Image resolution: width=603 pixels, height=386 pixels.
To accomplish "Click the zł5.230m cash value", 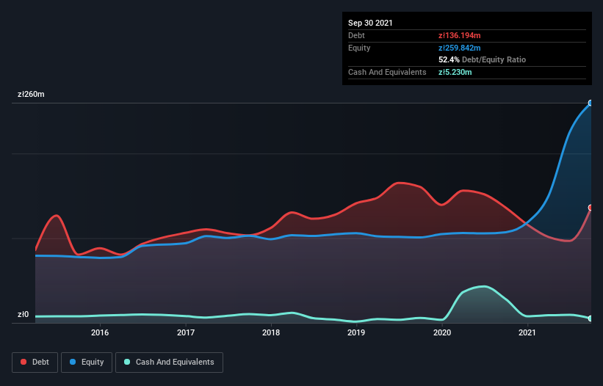I will (x=455, y=72).
